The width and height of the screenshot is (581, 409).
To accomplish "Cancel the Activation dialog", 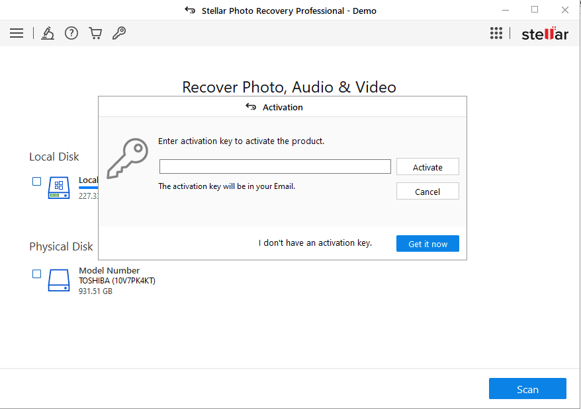I will 427,192.
